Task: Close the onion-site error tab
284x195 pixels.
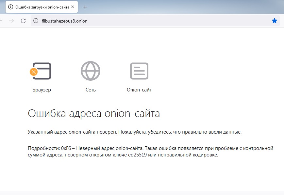Action: pyautogui.click(x=72, y=7)
